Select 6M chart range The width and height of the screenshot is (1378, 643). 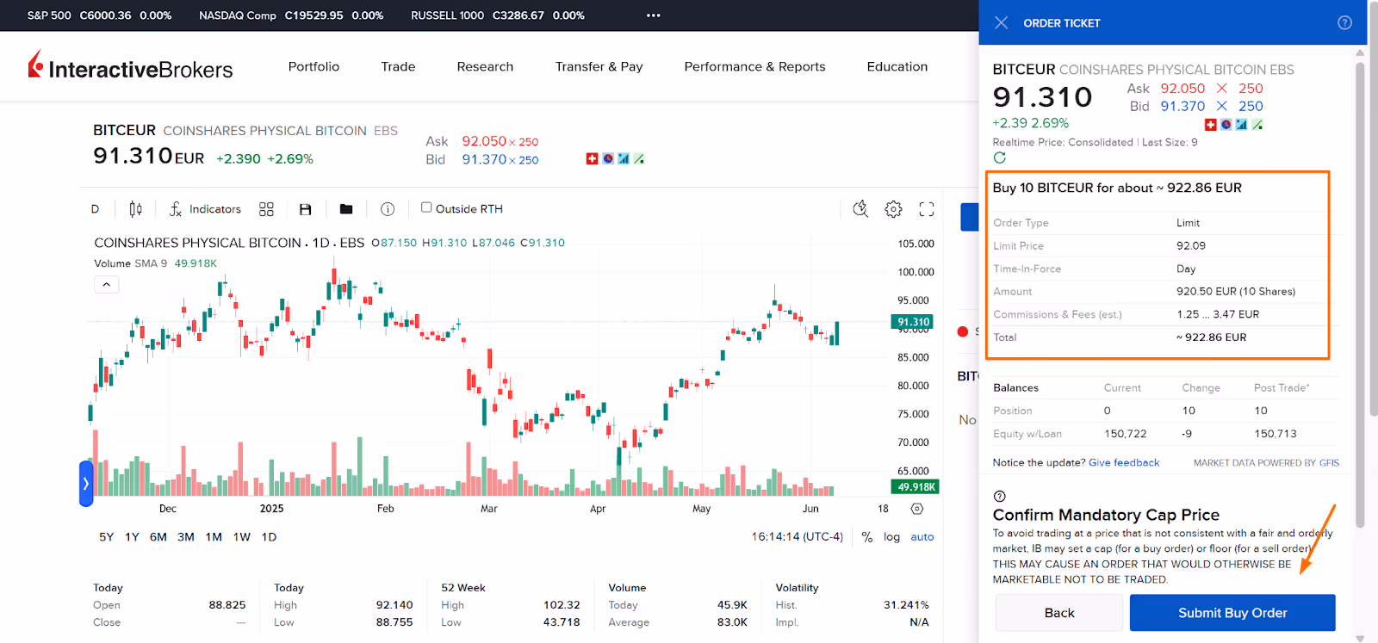pos(158,537)
